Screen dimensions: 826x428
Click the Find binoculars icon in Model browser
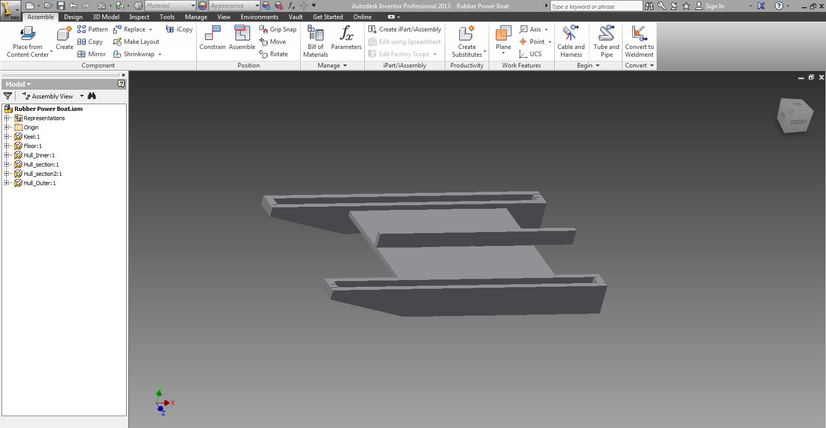92,96
